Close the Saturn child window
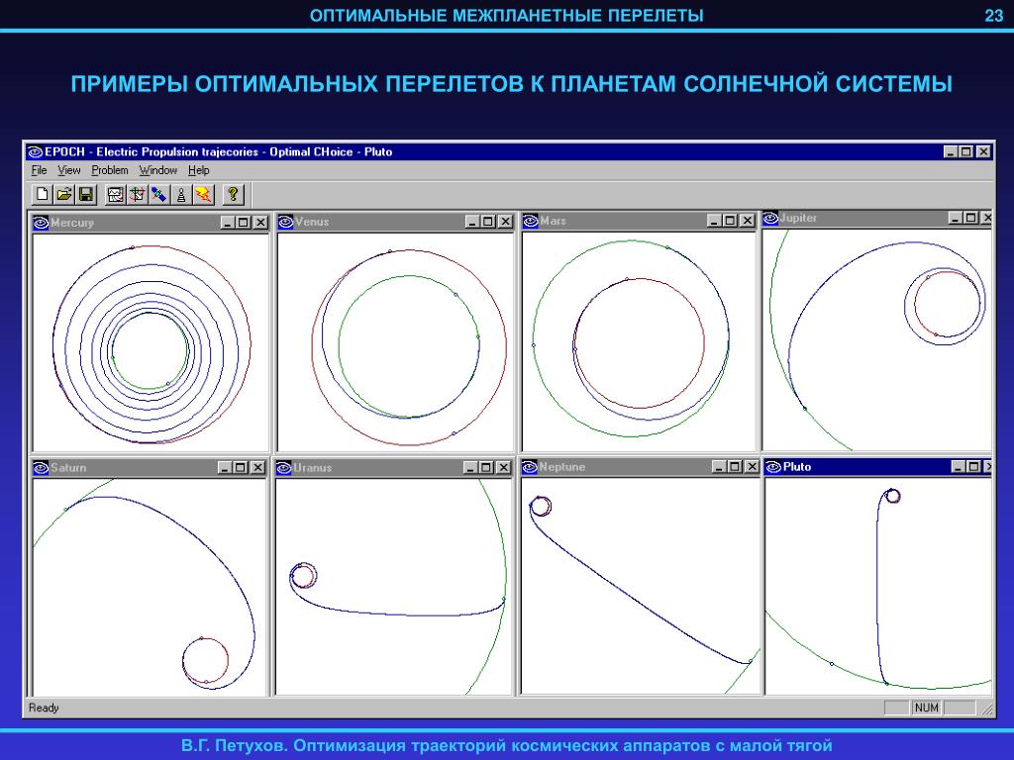The height and width of the screenshot is (760, 1014). click(257, 468)
